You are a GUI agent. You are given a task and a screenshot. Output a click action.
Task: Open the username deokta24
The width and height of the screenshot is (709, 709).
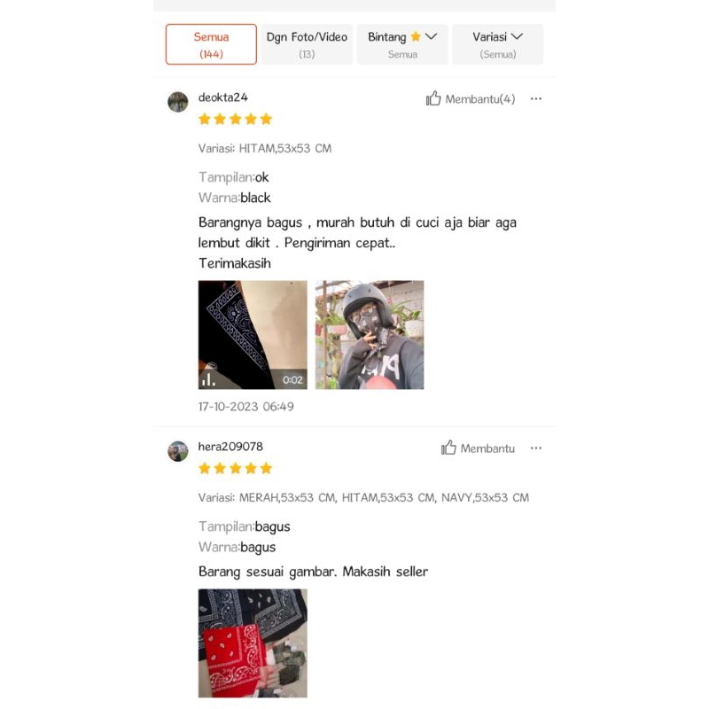pos(223,97)
